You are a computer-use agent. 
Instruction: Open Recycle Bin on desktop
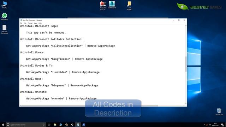219,111
